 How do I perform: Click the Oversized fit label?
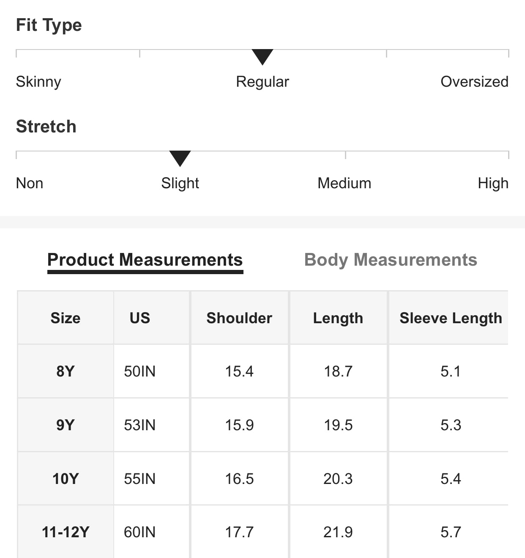point(474,82)
